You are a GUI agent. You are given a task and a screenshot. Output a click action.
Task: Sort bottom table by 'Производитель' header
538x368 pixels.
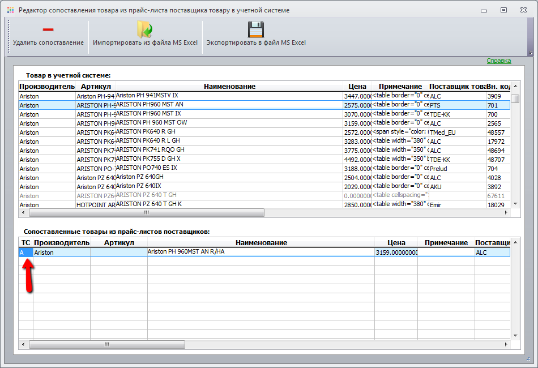pyautogui.click(x=62, y=243)
